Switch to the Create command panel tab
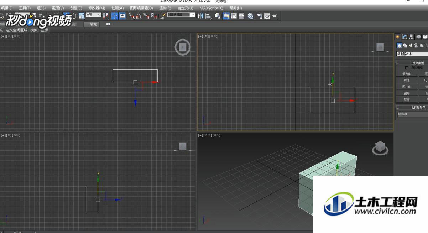Viewport: 428px width, 233px height. click(x=398, y=37)
